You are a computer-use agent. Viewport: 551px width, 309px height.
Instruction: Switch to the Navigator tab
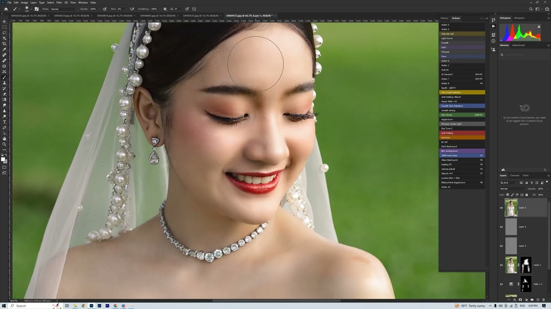coord(520,18)
